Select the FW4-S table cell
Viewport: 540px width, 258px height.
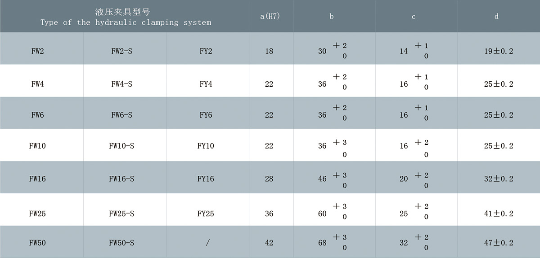[121, 84]
